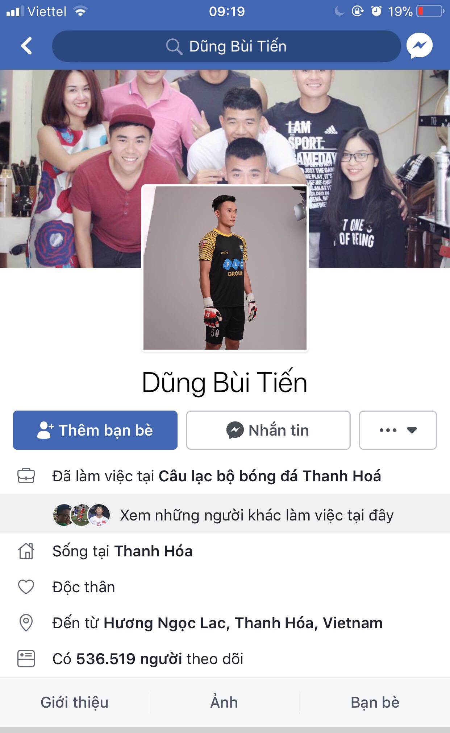Tap the heart relationship status icon
Image resolution: width=450 pixels, height=733 pixels.
[26, 587]
